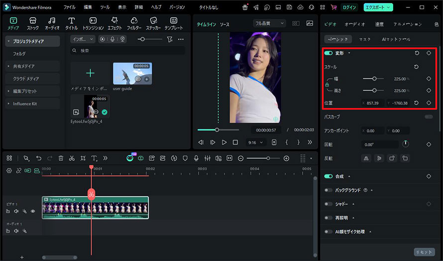Click the gift icon in title bar
Image resolution: width=443 pixels, height=261 pixels.
point(245,7)
